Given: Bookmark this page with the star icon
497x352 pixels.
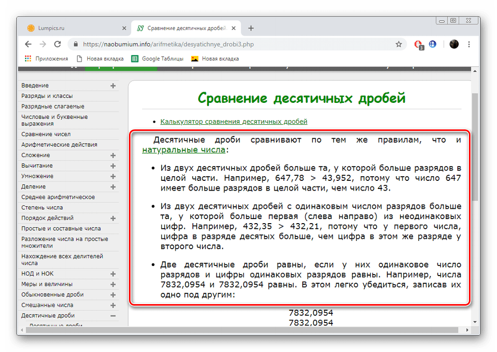Looking at the screenshot, I should click(399, 44).
